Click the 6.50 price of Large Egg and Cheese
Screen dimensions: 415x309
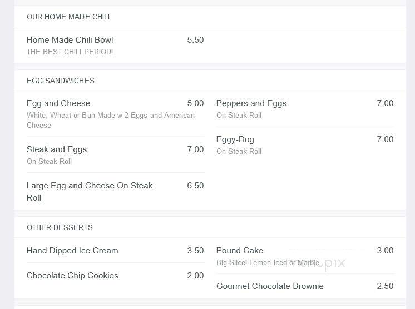[x=195, y=185]
